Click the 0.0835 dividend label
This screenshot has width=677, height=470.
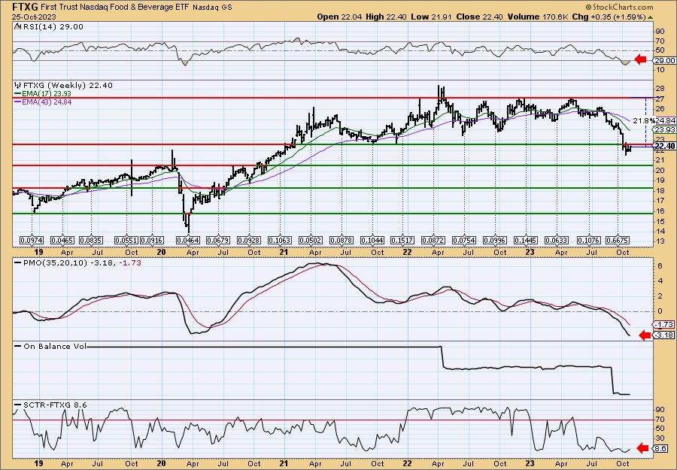[91, 240]
